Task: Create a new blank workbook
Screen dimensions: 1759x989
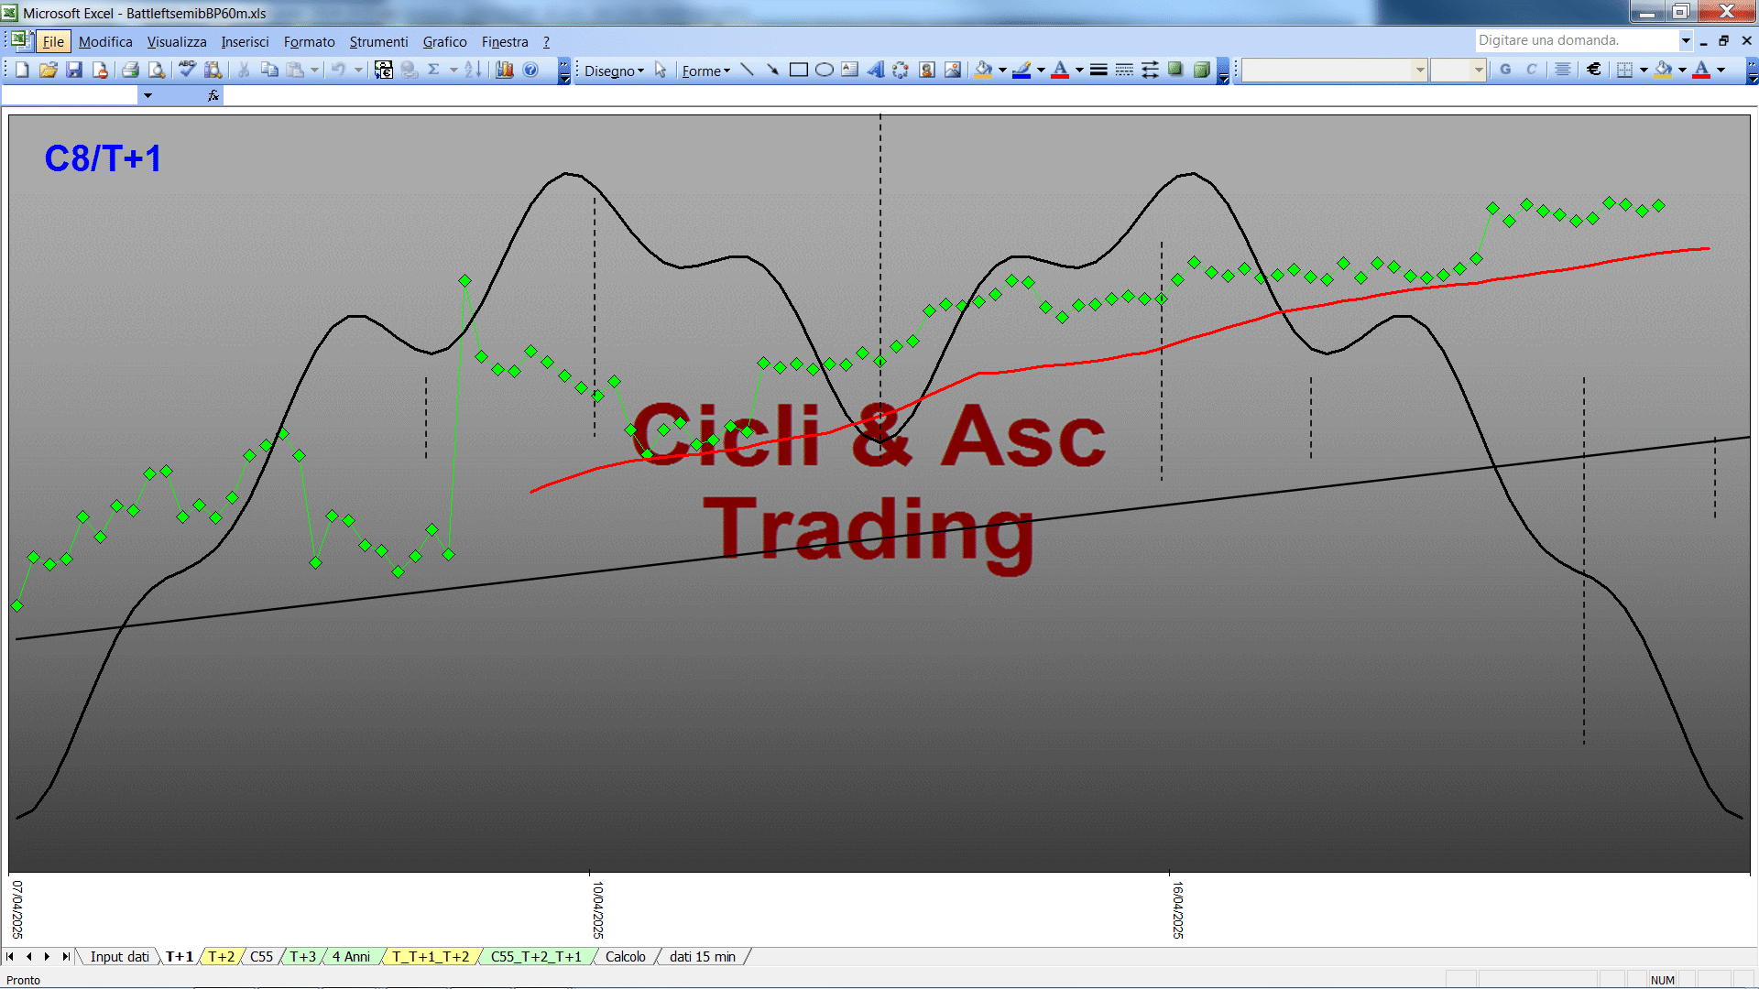Action: [x=22, y=70]
